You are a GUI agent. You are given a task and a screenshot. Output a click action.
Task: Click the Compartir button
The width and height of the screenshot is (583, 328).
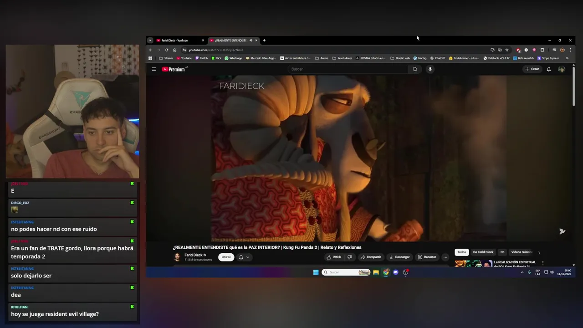click(371, 257)
